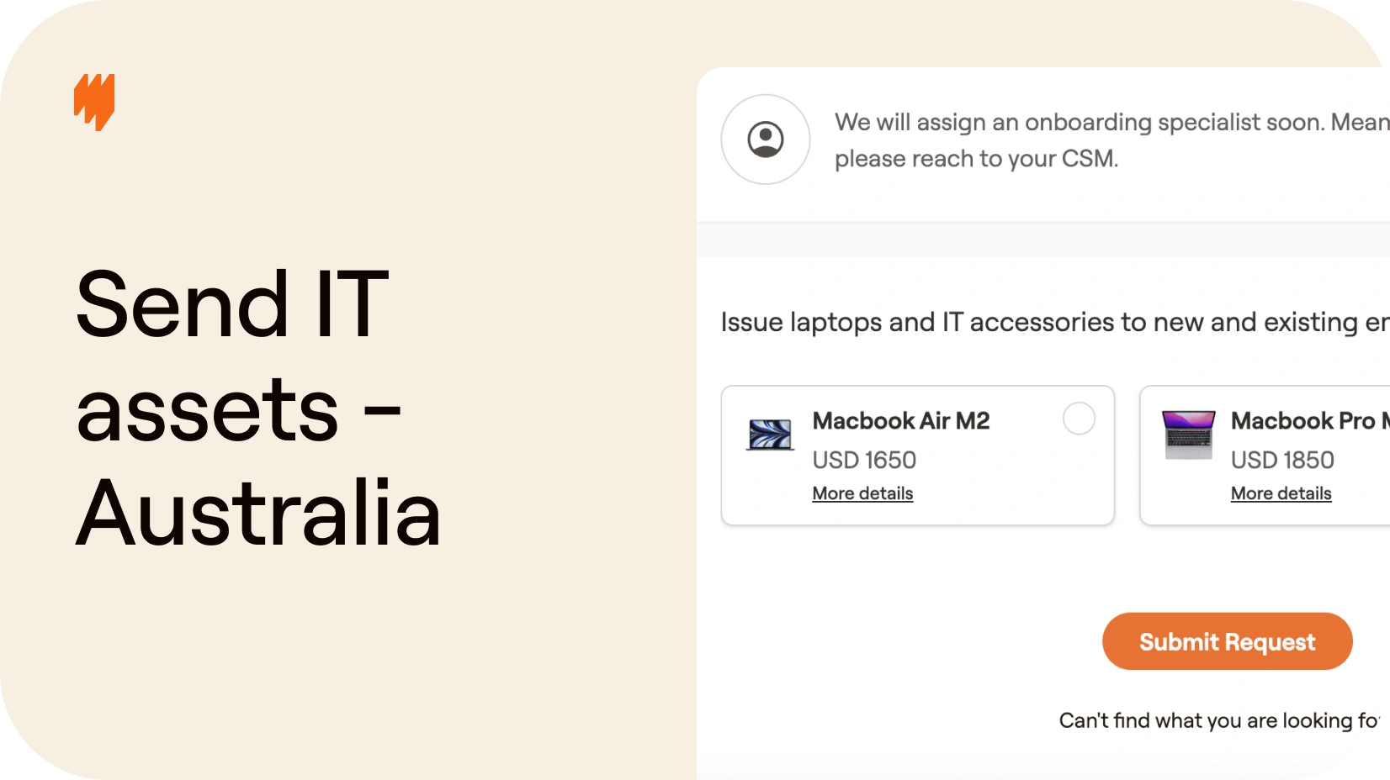
Task: Click the orange company logo icon
Action: point(94,102)
